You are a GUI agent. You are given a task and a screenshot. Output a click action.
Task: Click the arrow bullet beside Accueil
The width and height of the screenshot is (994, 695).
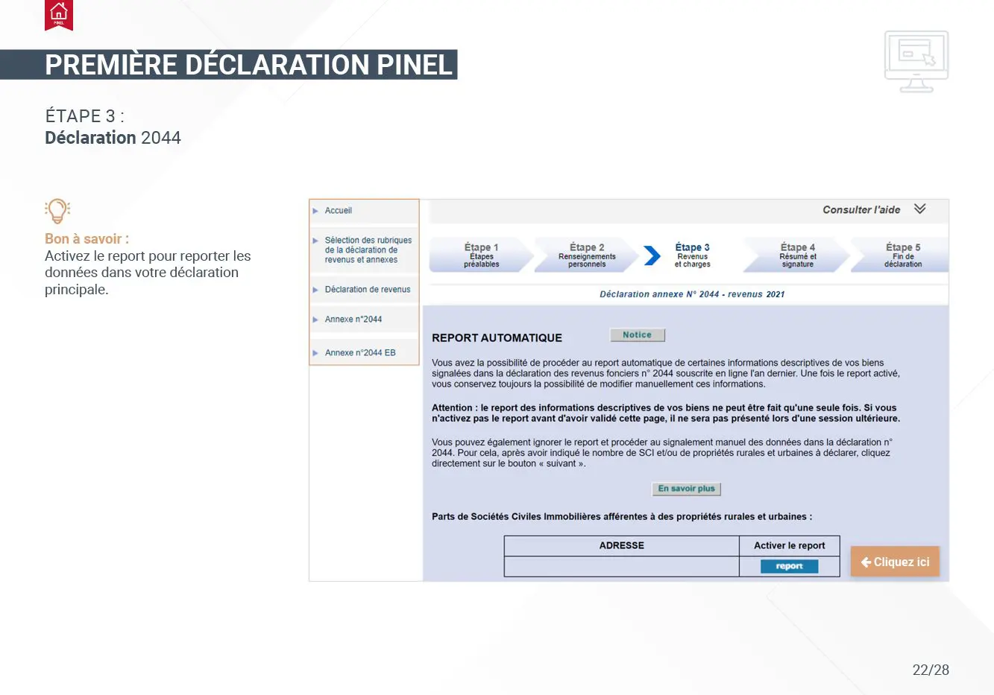coord(315,211)
